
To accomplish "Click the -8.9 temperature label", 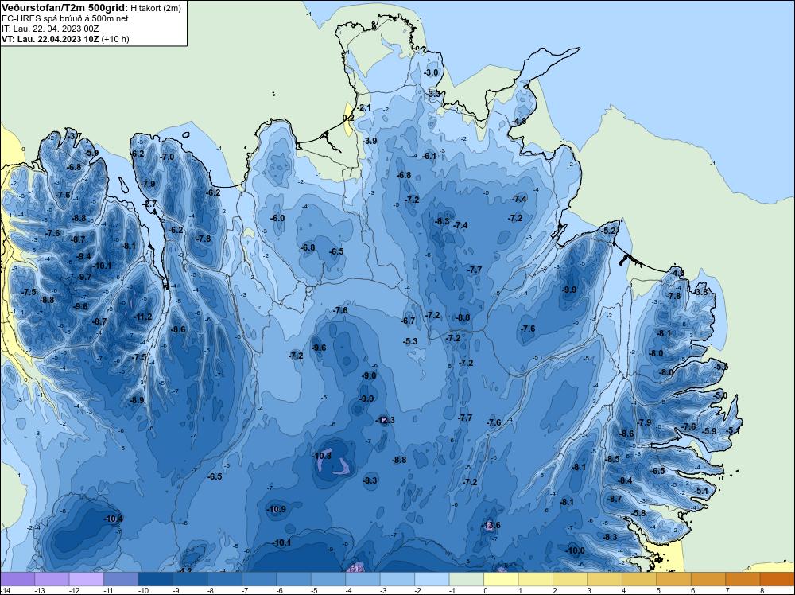I will (137, 400).
